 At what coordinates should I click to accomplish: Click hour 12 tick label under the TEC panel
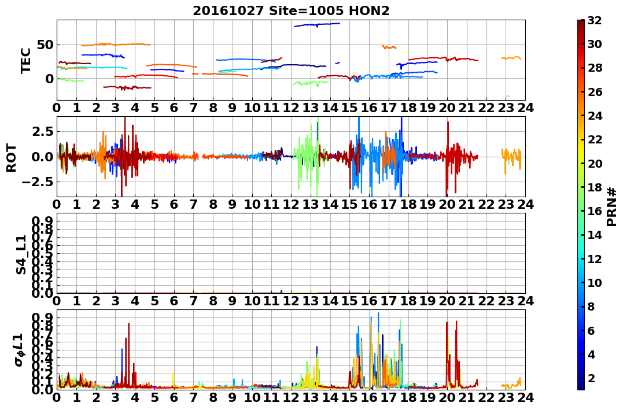[x=291, y=108]
